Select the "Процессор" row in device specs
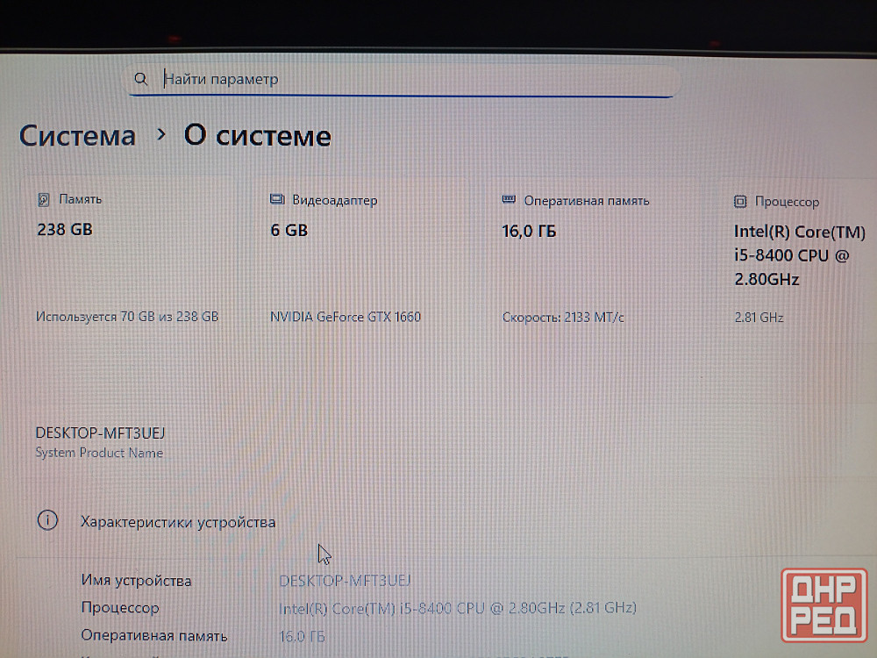877x658 pixels. click(120, 608)
